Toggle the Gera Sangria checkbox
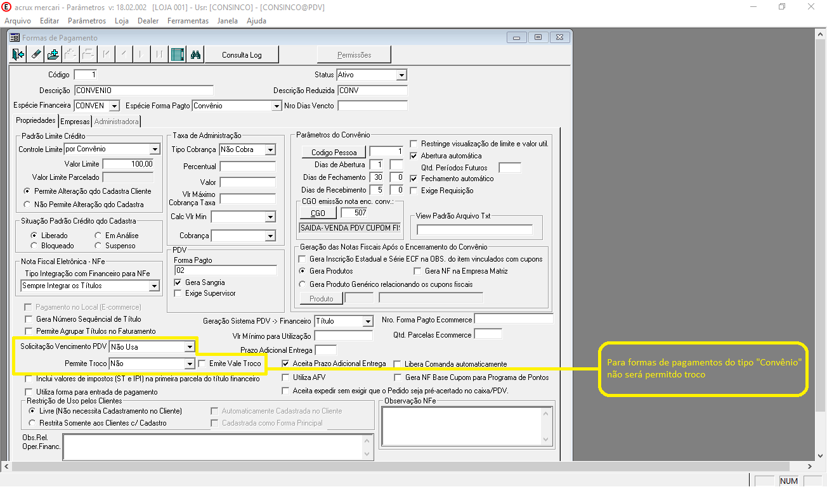Screen dimensions: 827x487 178,282
